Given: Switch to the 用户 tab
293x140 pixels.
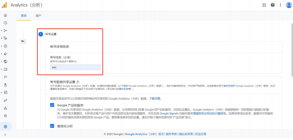Looking at the screenshot, I should 38,16.
